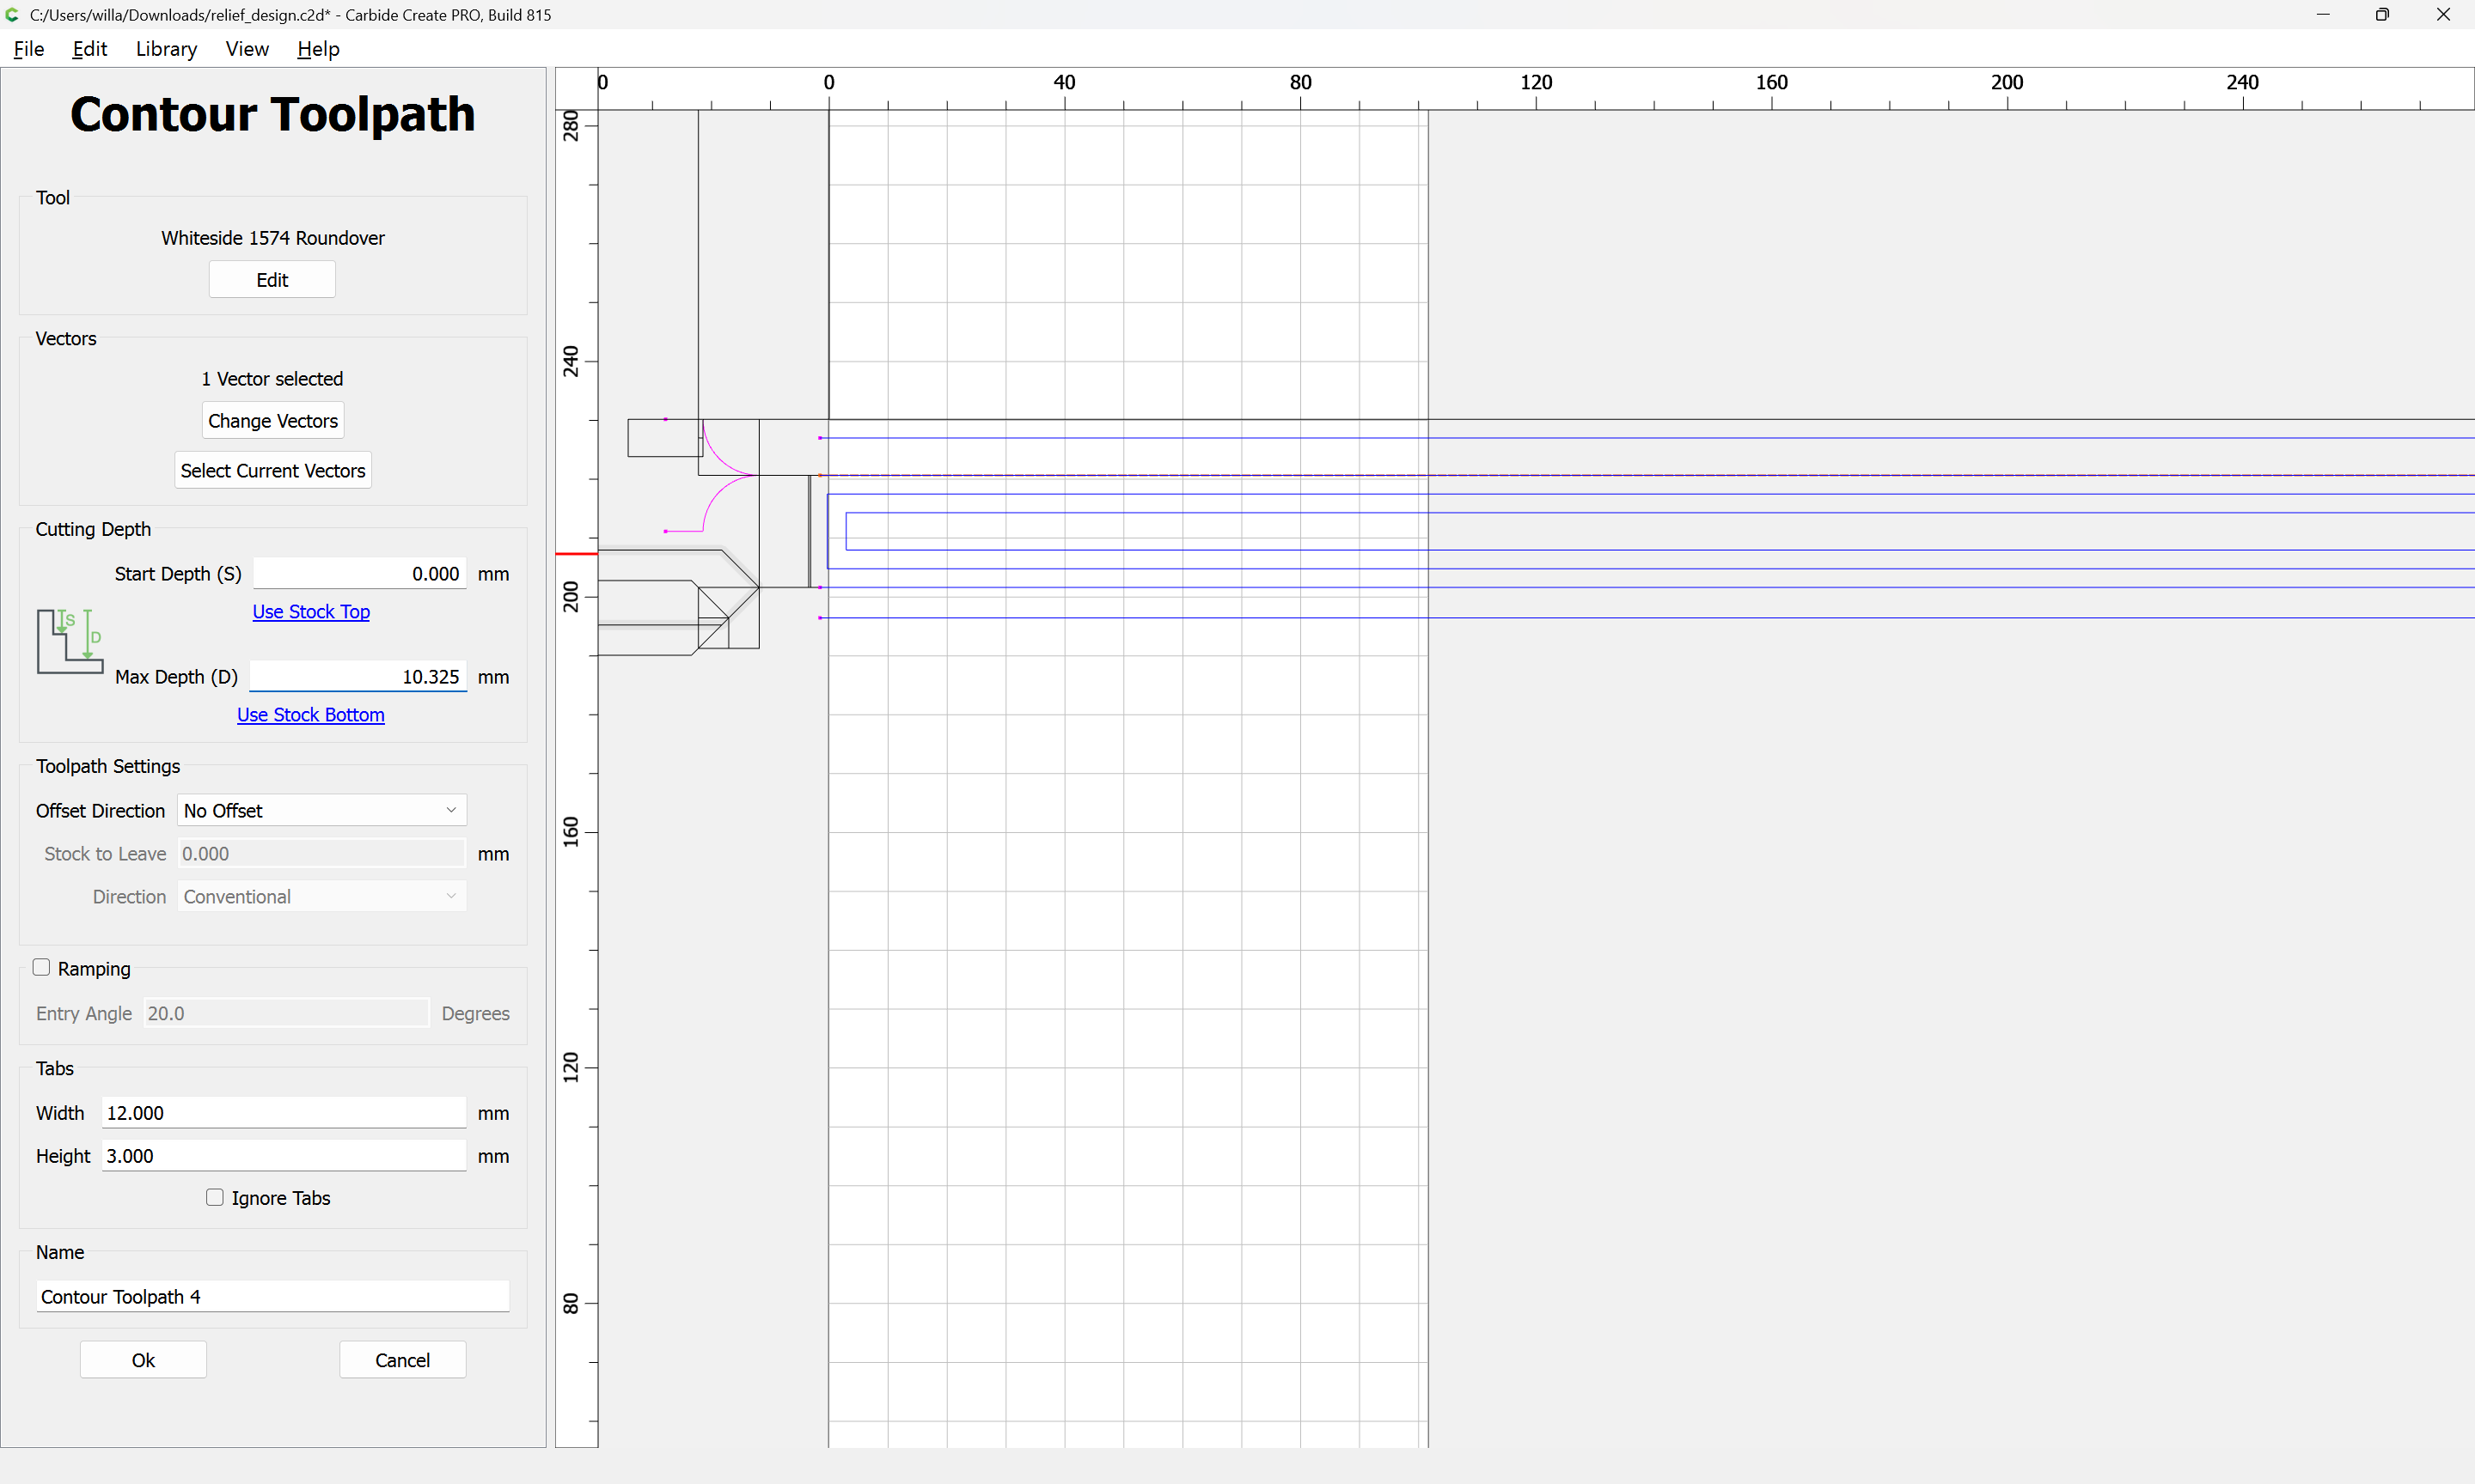Image resolution: width=2475 pixels, height=1484 pixels.
Task: Click Select Current Vectors button
Action: click(x=273, y=470)
